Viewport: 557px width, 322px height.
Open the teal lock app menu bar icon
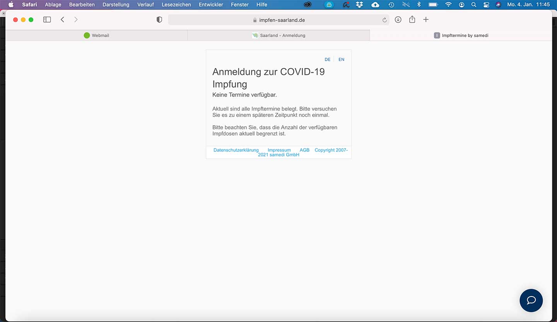[329, 5]
